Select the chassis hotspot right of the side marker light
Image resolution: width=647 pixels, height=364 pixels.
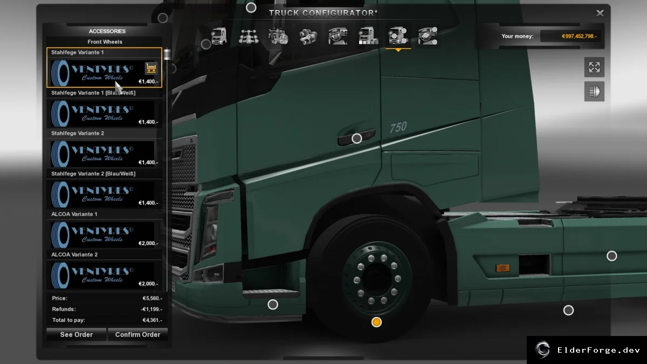[x=612, y=256]
